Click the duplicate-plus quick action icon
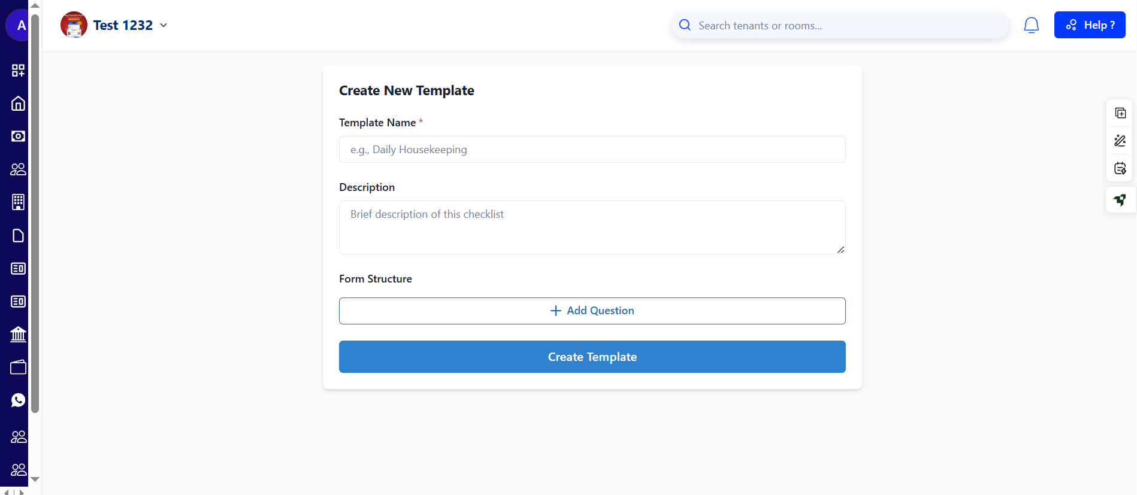Screen dimensions: 1137x495 coord(1120,113)
